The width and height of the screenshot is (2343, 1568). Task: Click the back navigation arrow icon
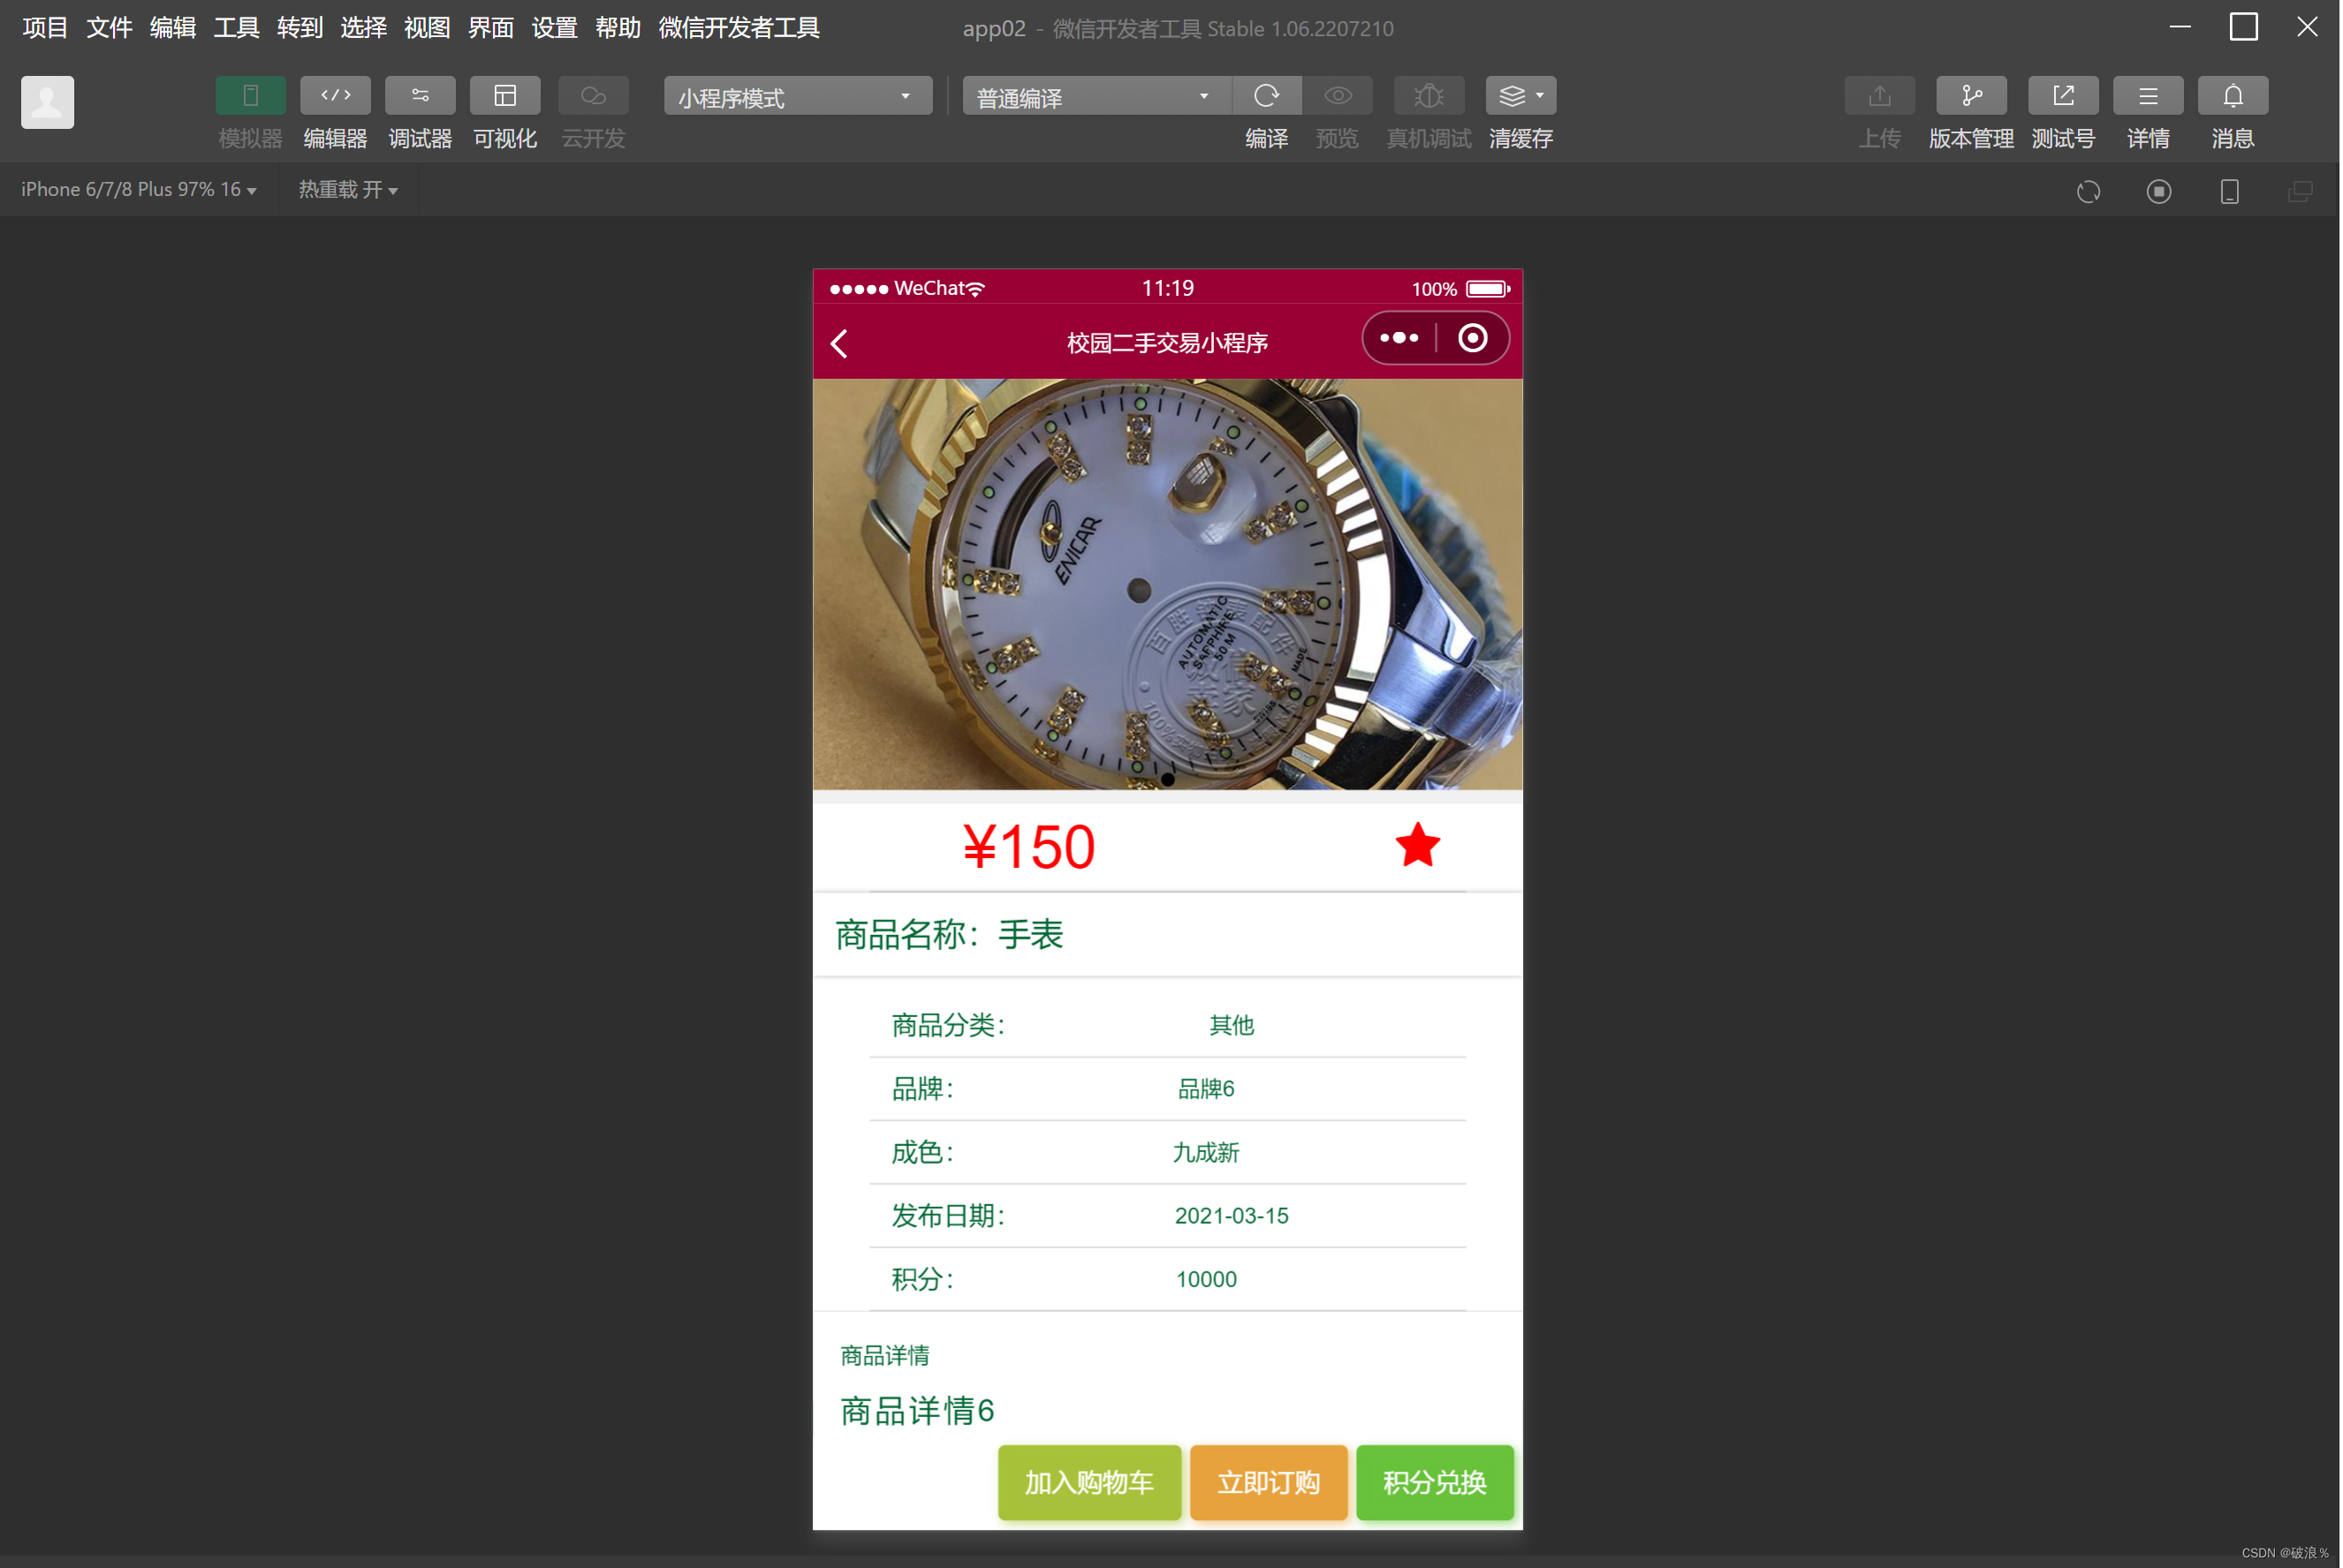840,340
